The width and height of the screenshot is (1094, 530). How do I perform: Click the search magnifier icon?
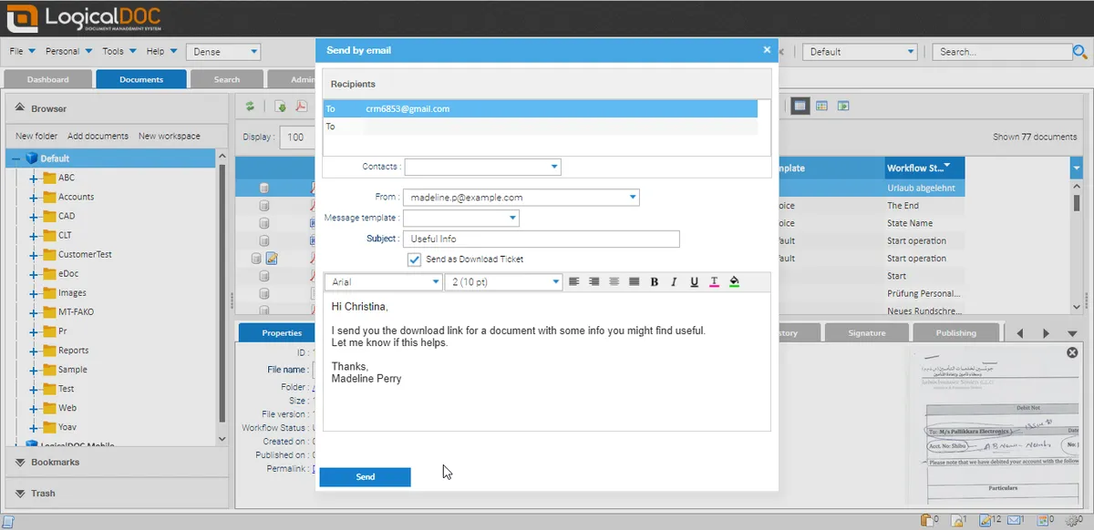tap(1080, 52)
